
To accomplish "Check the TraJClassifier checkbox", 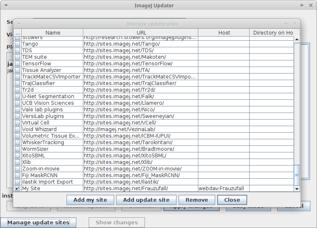I will click(x=18, y=83).
